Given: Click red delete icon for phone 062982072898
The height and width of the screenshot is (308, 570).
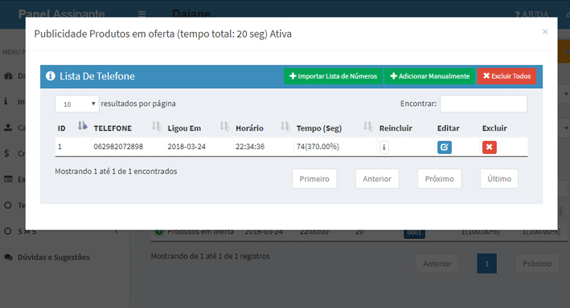Looking at the screenshot, I should (x=490, y=148).
